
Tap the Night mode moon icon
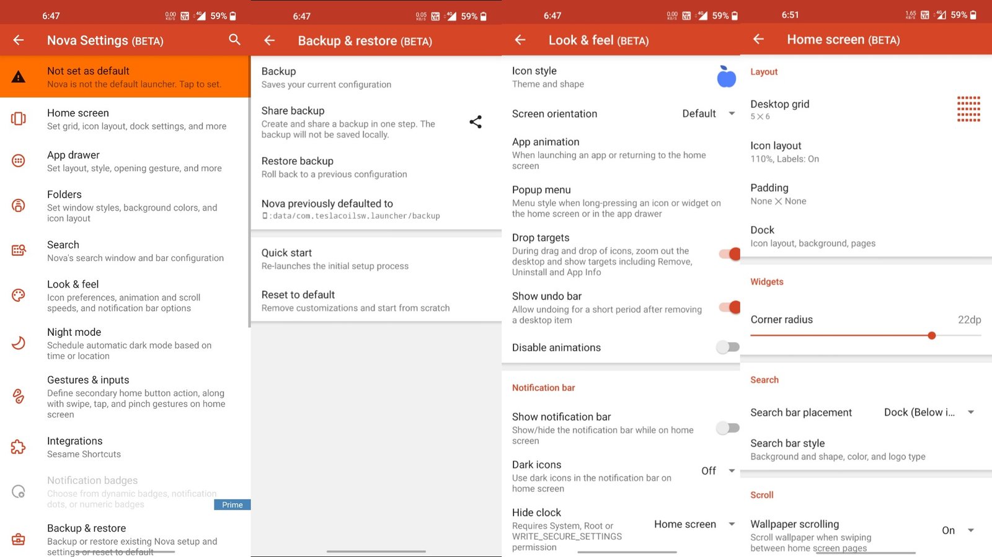(19, 343)
